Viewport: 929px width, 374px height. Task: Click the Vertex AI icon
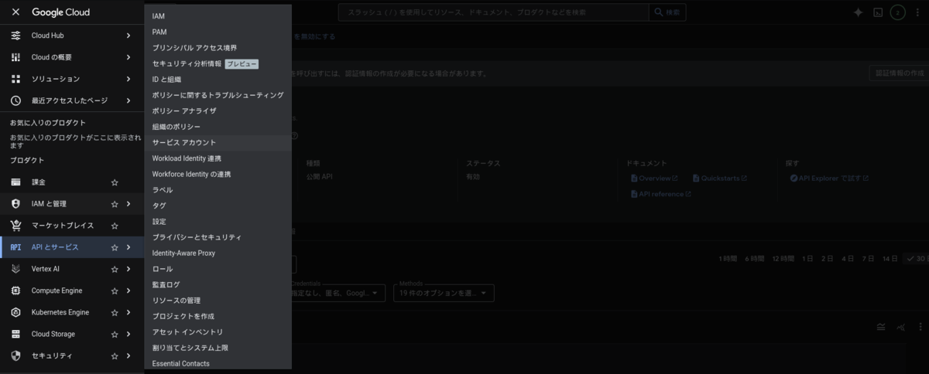(x=15, y=269)
